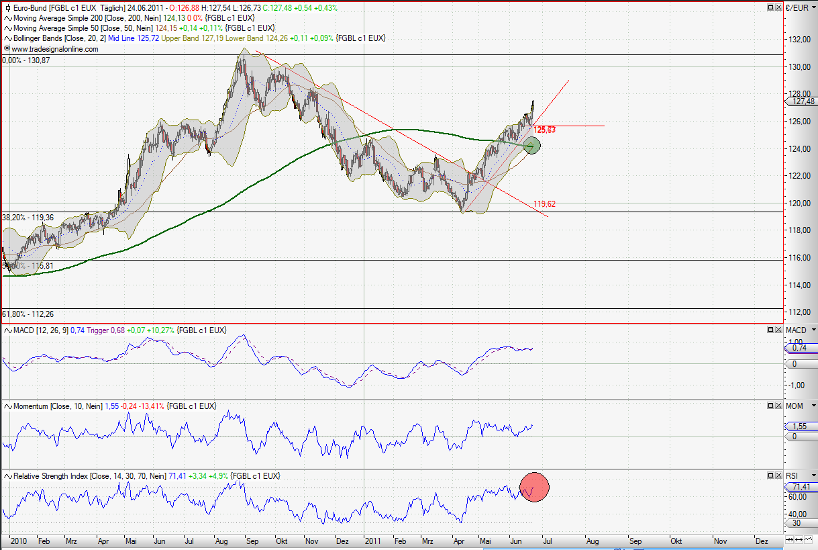Click the Jun label on the time axis

[517, 541]
